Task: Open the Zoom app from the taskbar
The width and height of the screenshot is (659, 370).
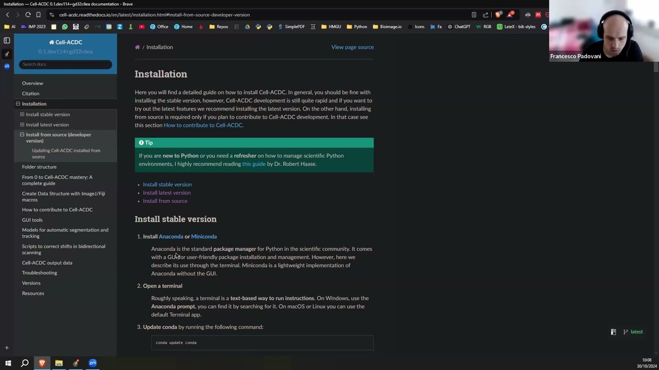Action: 93,363
